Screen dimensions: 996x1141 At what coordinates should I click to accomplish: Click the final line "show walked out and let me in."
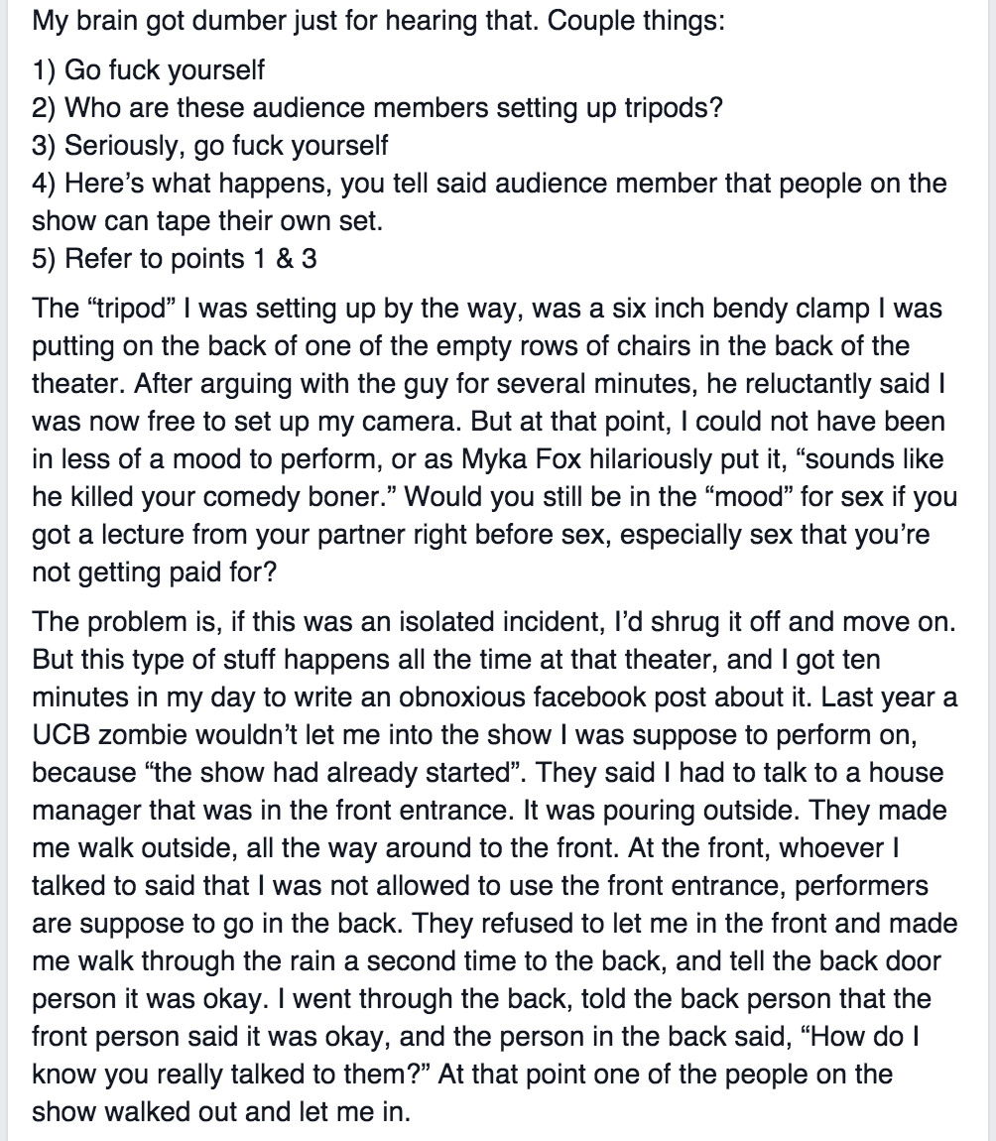(x=219, y=1111)
